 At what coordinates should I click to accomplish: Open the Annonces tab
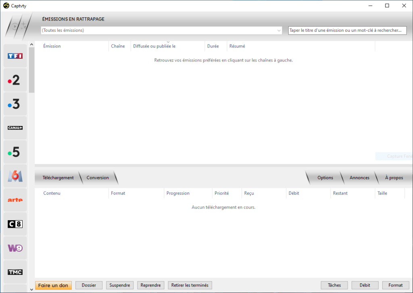pos(359,177)
